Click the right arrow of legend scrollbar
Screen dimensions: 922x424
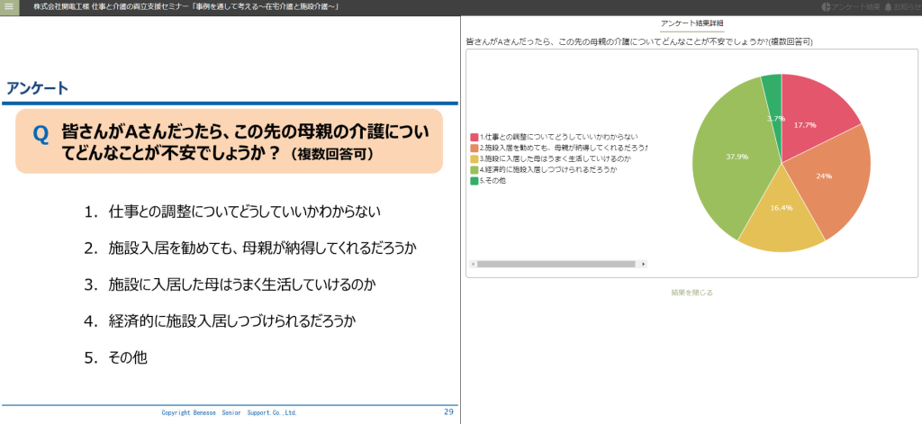(x=643, y=265)
